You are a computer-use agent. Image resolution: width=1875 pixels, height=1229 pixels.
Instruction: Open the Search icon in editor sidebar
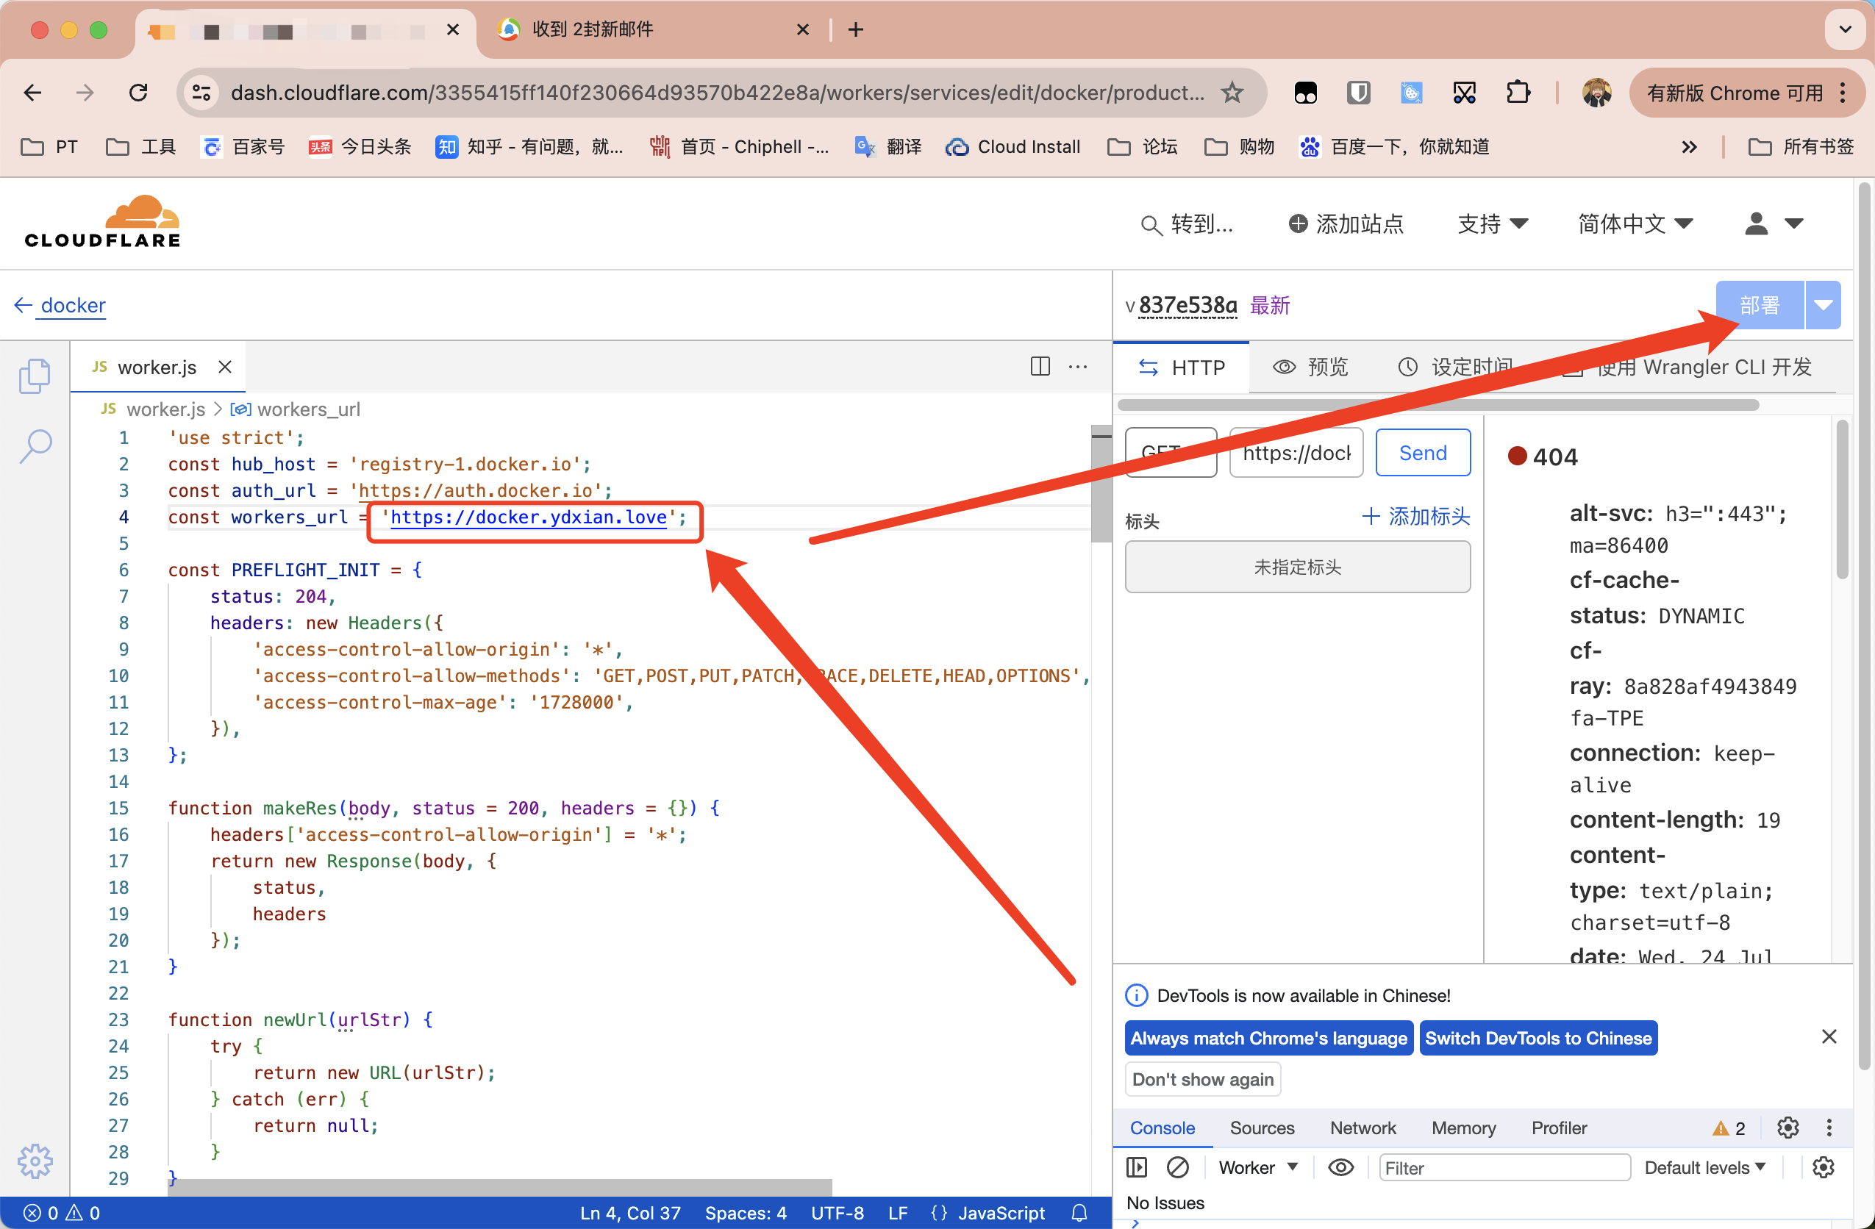(x=35, y=445)
